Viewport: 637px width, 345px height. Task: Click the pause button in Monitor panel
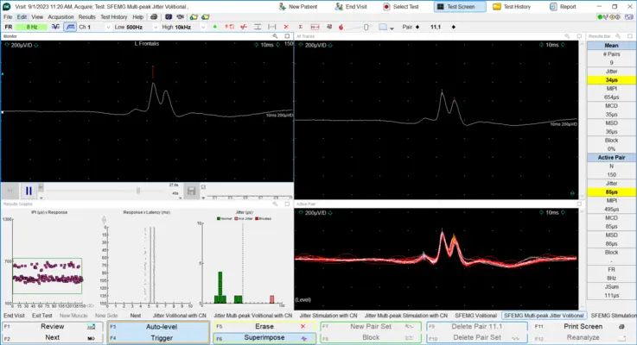pos(28,191)
